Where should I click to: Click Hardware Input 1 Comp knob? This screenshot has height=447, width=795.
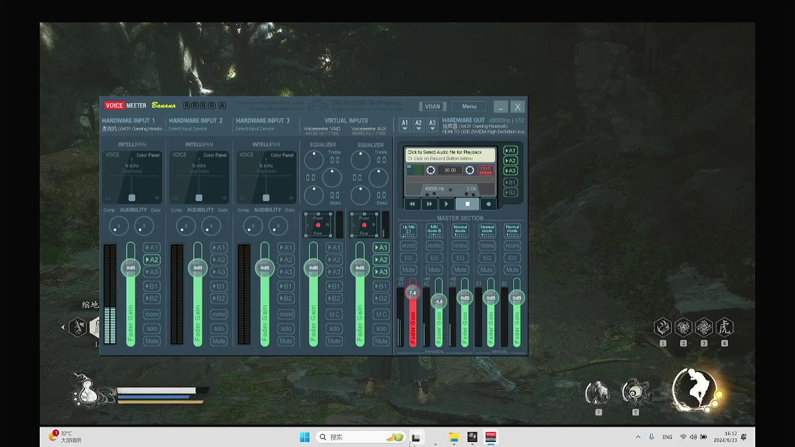(118, 227)
